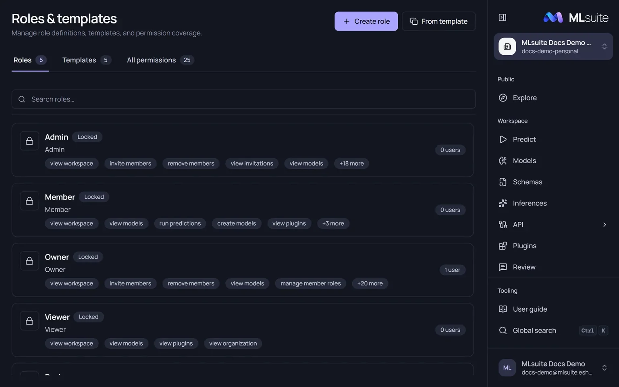The height and width of the screenshot is (387, 619).
Task: Click the Create role button
Action: click(366, 21)
